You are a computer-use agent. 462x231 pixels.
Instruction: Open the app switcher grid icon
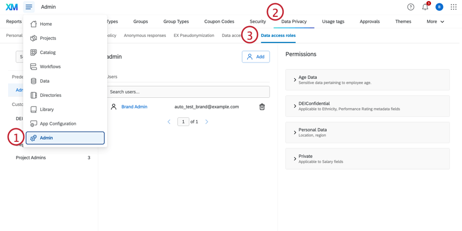point(453,7)
